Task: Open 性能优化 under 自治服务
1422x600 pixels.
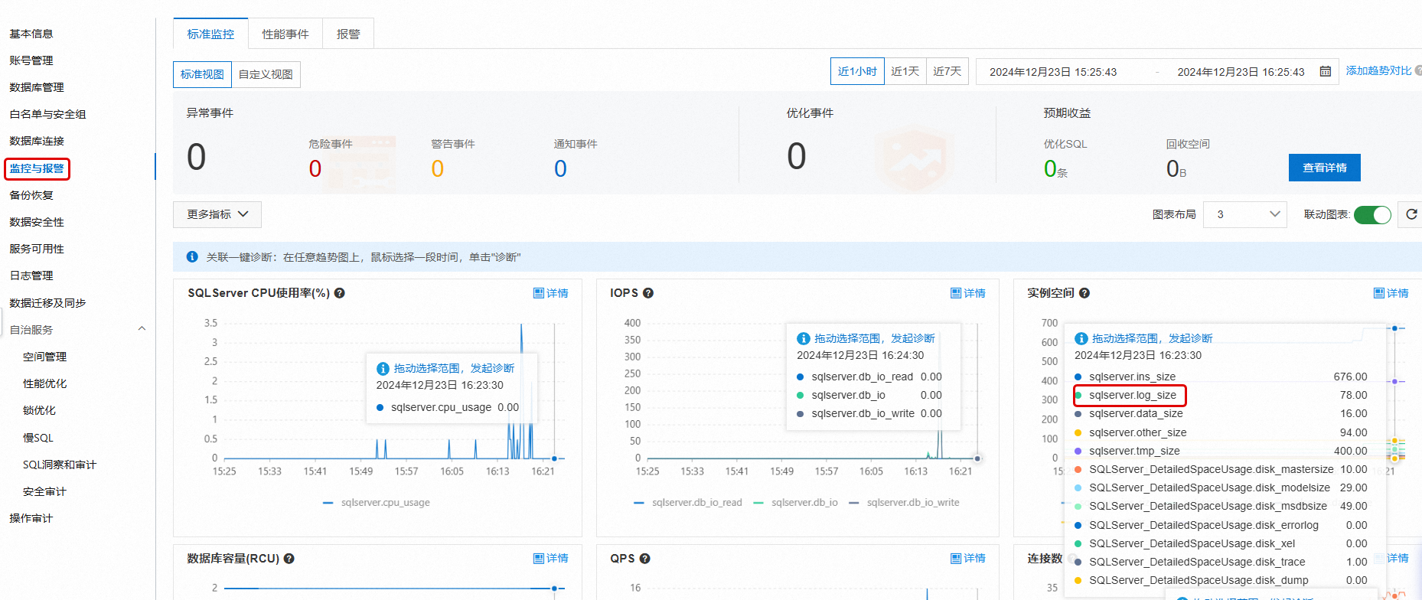Action: (x=44, y=383)
